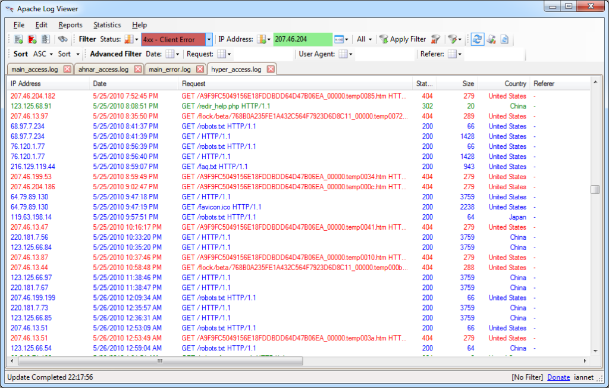
Task: Expand the Referer filter dropdown arrow
Action: tap(460, 54)
